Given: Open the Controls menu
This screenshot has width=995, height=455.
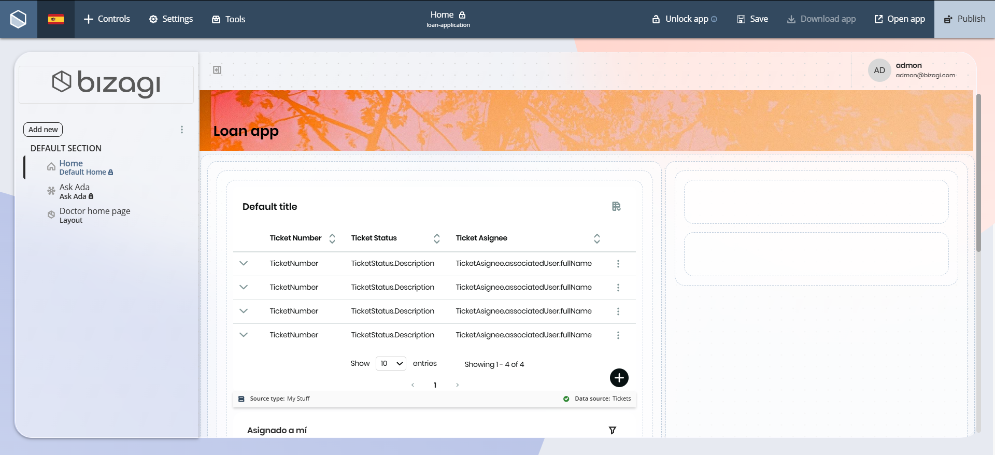Looking at the screenshot, I should [x=107, y=19].
